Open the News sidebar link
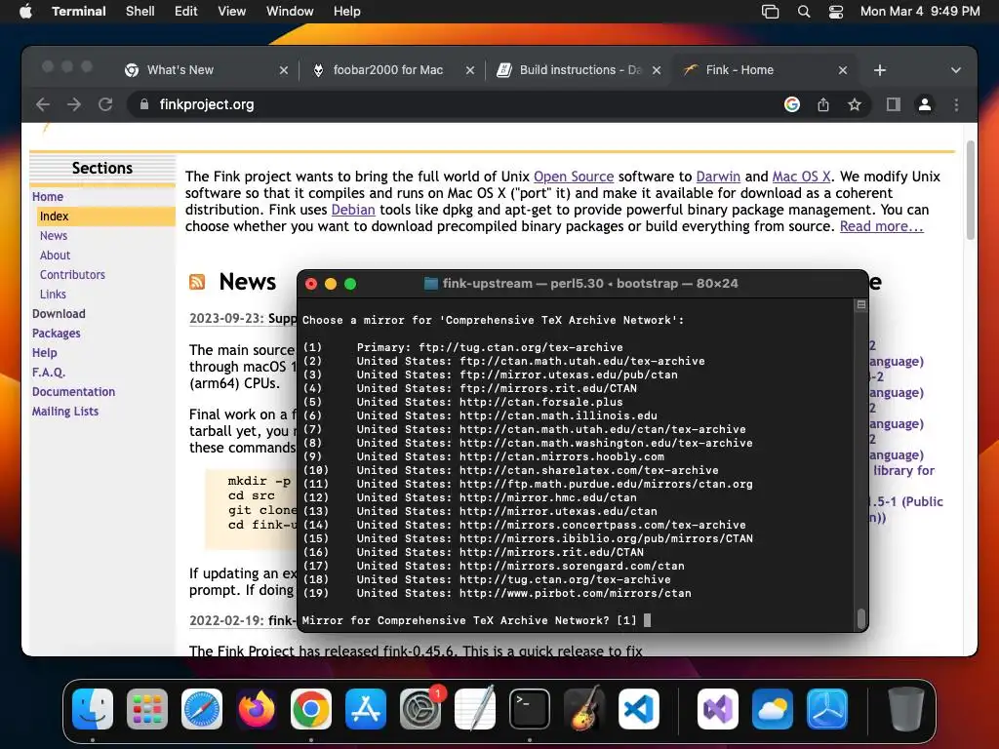This screenshot has height=749, width=999. [54, 236]
